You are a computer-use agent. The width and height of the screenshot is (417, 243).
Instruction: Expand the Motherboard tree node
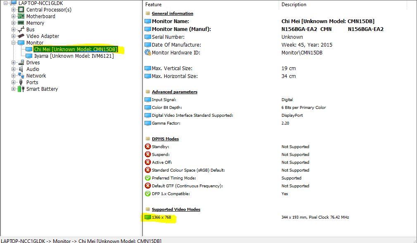[x=13, y=16]
